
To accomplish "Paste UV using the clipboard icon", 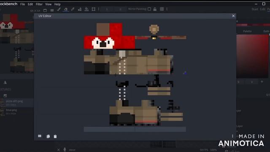I will pos(55,136).
